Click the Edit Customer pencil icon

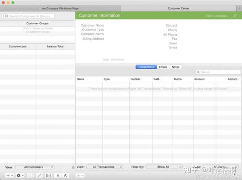[235, 15]
